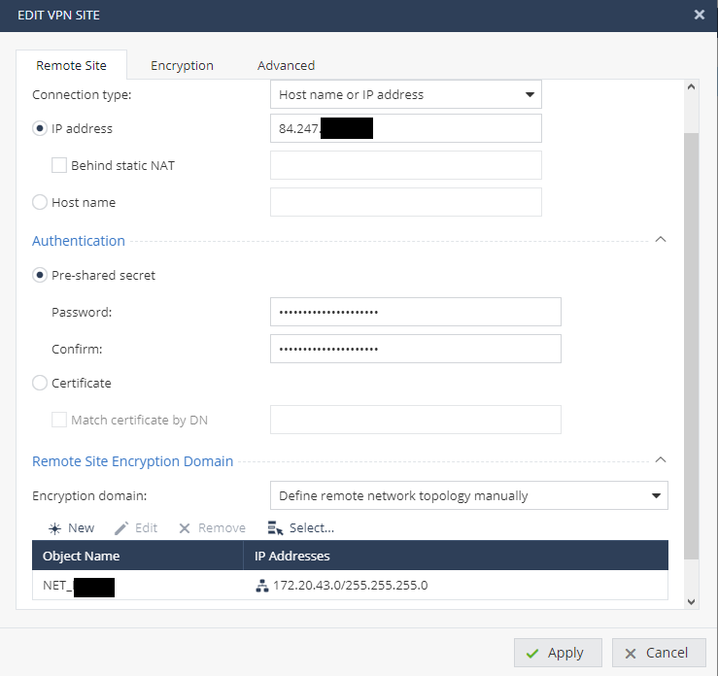The height and width of the screenshot is (676, 718).
Task: Select the Host name radio button
Action: click(40, 202)
